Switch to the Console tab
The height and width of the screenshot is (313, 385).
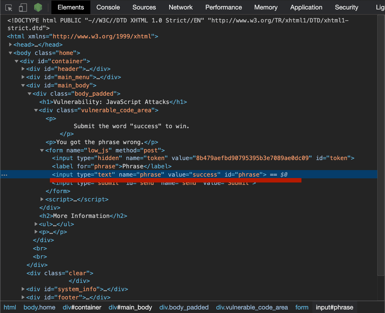point(108,7)
